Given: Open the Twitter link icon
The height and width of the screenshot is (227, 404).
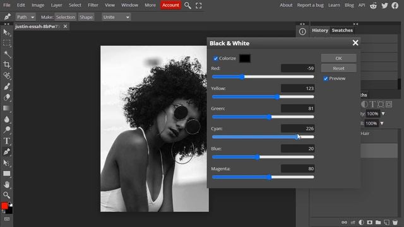Looking at the screenshot, I should 384,6.
